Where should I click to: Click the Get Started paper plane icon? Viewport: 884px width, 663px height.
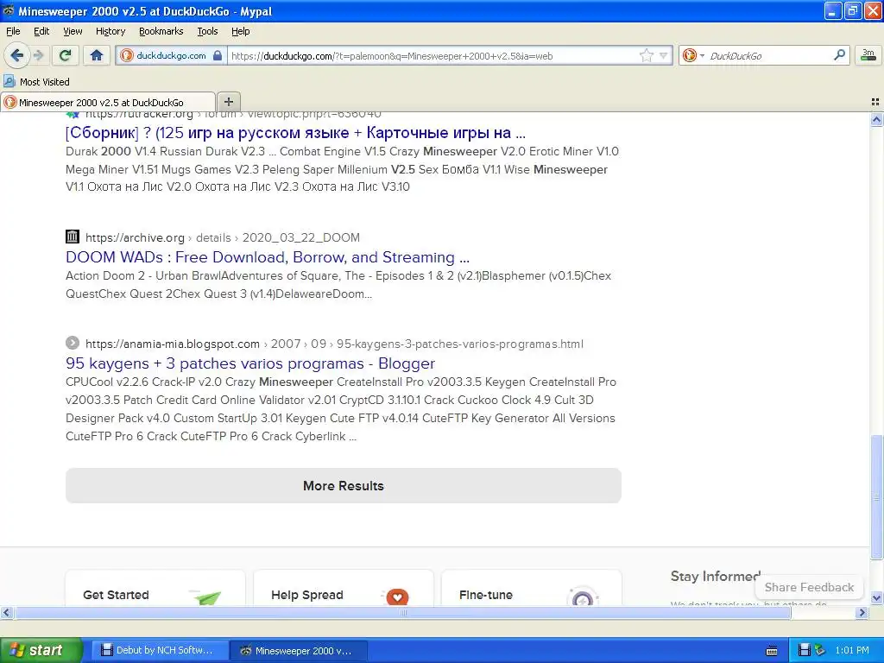pyautogui.click(x=206, y=597)
